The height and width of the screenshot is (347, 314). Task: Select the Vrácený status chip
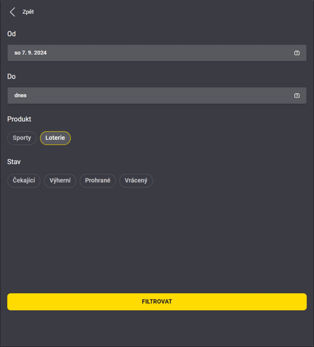(136, 181)
